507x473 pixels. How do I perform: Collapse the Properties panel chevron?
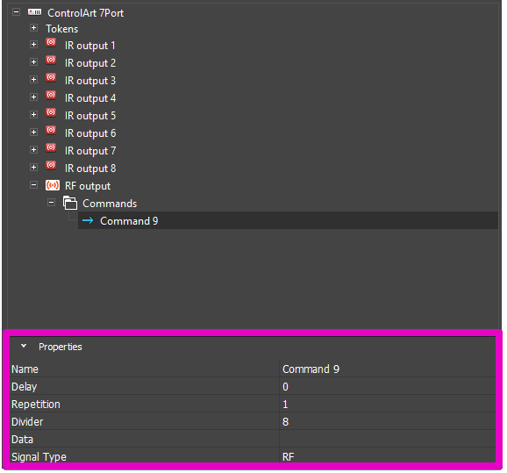(24, 346)
